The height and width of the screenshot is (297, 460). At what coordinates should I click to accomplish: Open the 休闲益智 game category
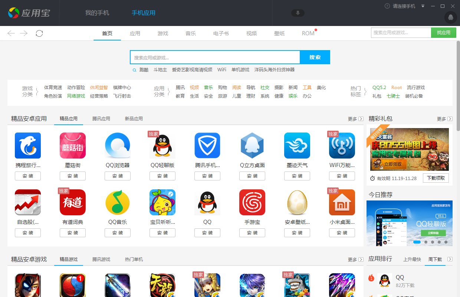[99, 88]
